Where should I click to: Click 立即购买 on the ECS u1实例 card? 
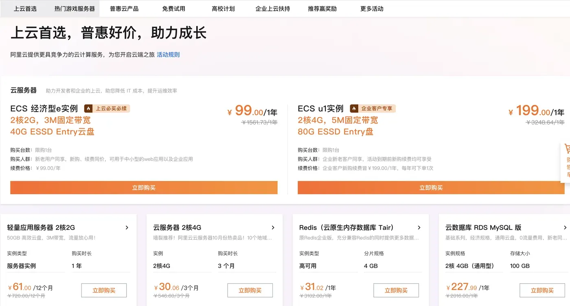[431, 187]
